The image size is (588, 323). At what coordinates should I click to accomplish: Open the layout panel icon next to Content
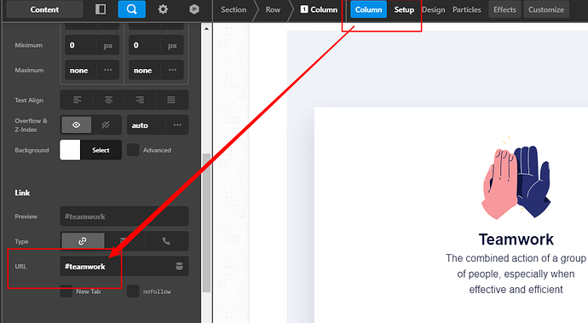coord(101,9)
